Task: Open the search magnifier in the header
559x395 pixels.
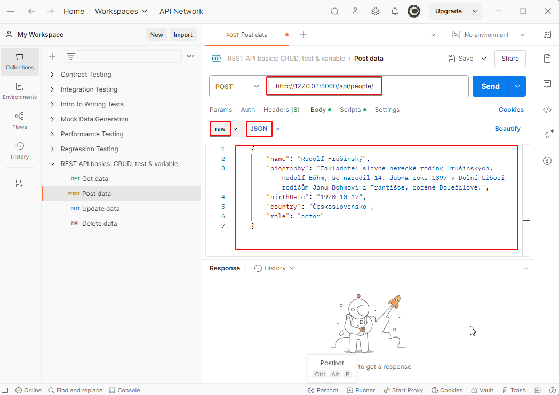Action: click(335, 11)
